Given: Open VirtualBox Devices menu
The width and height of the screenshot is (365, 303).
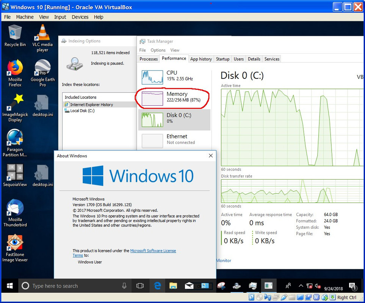Looking at the screenshot, I should (x=80, y=17).
